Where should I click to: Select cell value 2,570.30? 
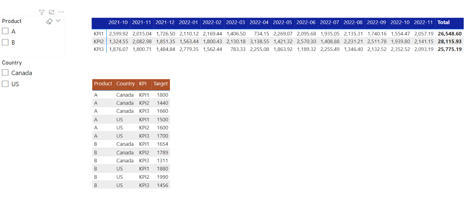(x=306, y=41)
